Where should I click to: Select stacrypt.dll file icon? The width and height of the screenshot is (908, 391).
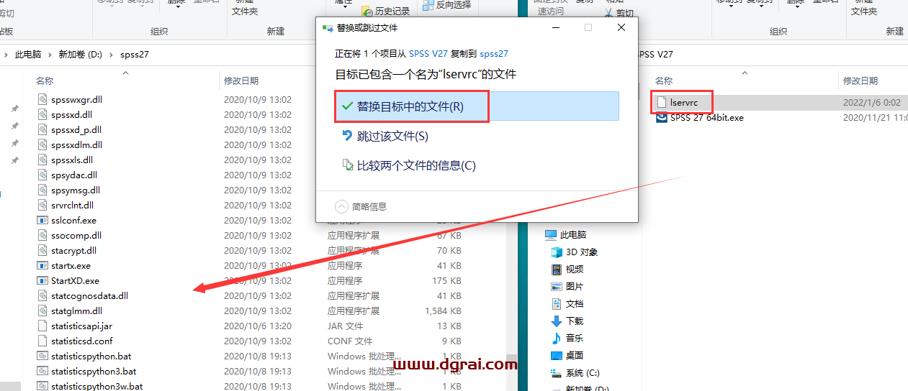pos(42,250)
